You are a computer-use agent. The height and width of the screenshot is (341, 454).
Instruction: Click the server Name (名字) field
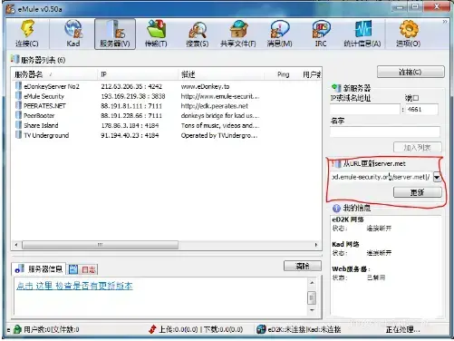[x=385, y=132]
